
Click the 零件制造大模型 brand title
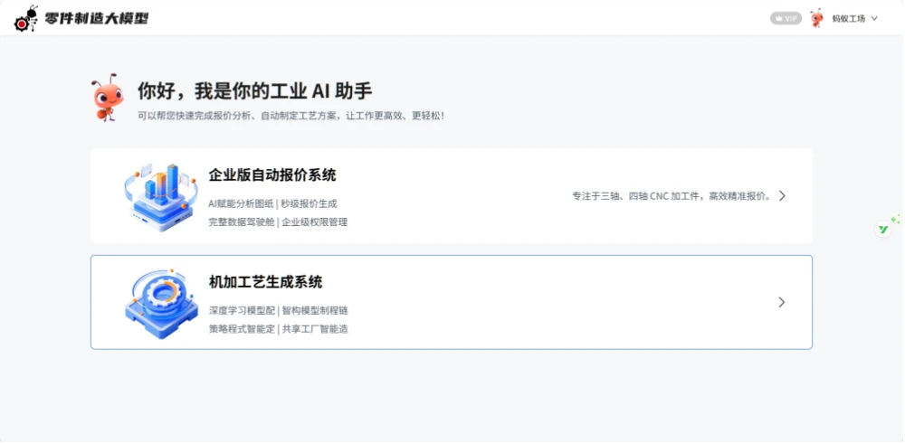pos(96,18)
